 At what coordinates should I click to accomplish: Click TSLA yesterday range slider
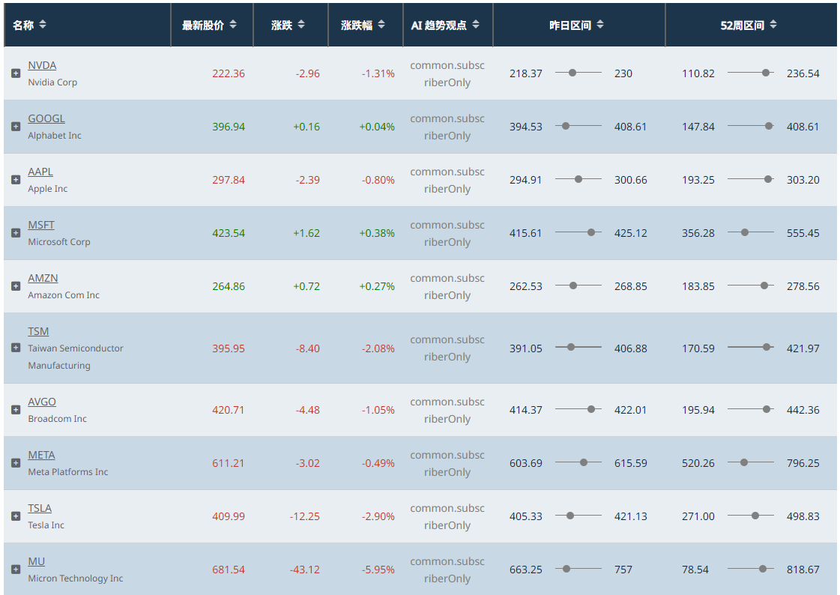pos(578,516)
